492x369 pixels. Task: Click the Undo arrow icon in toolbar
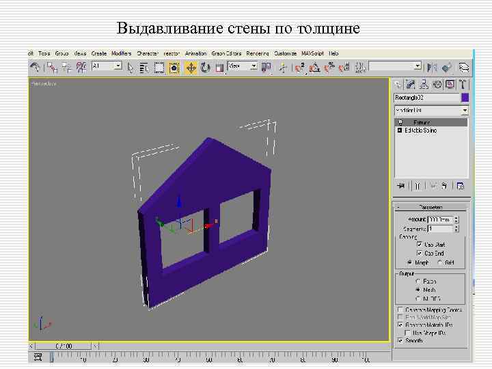pyautogui.click(x=35, y=68)
